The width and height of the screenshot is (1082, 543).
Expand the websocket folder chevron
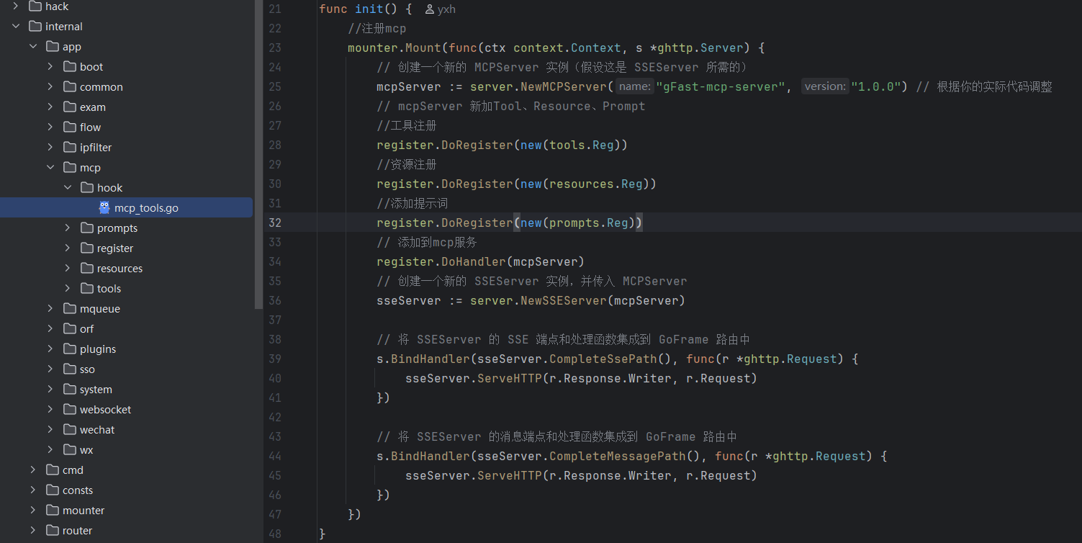(x=50, y=410)
